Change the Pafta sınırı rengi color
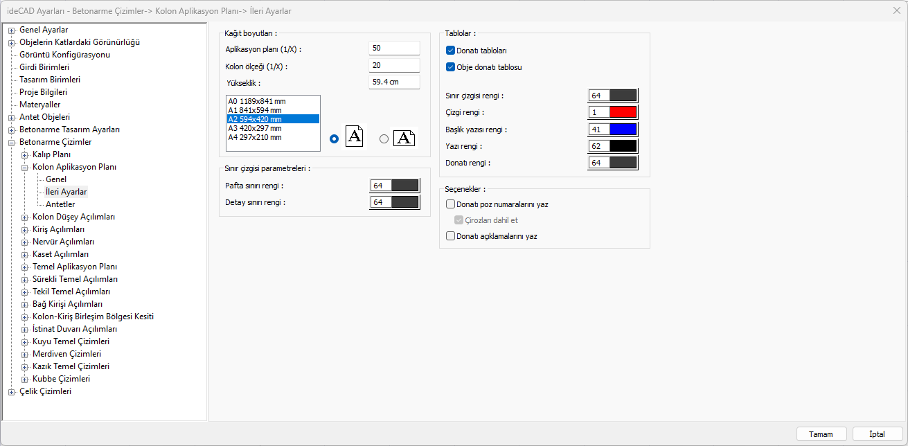 click(405, 186)
